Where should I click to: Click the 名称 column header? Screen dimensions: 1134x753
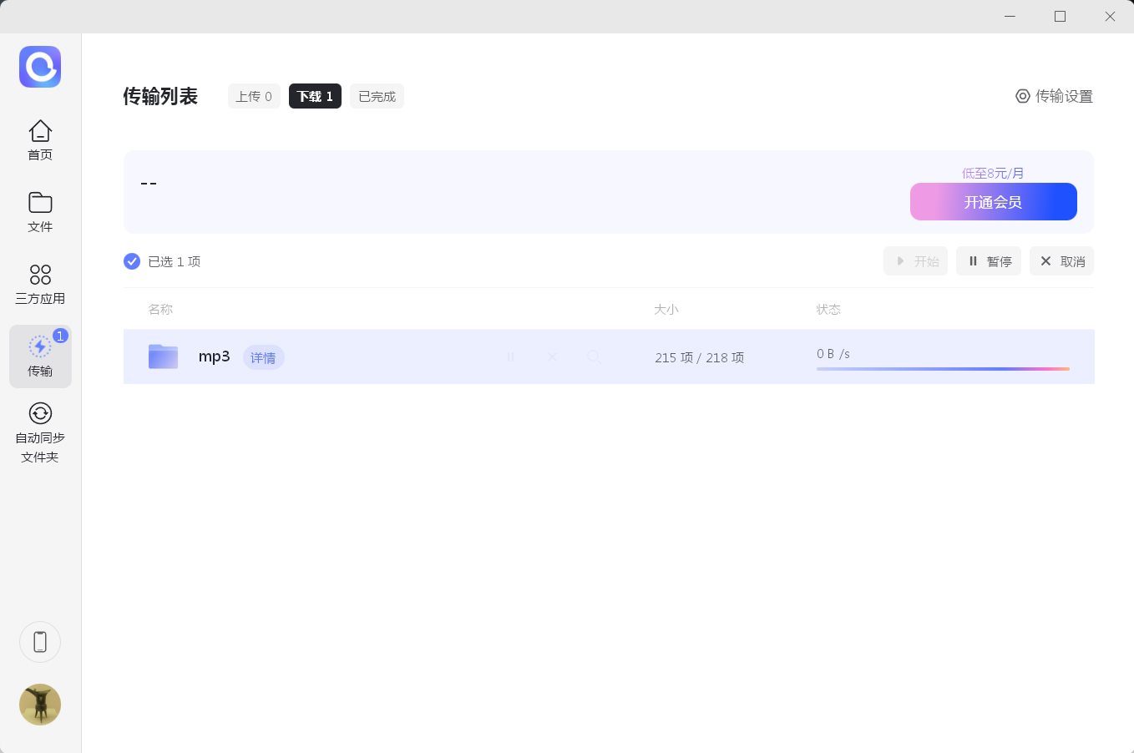[x=160, y=309]
